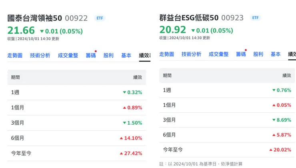Open 走勢圖 tab for 群益台ESG低碳50
The height and width of the screenshot is (168, 296).
coord(167,54)
